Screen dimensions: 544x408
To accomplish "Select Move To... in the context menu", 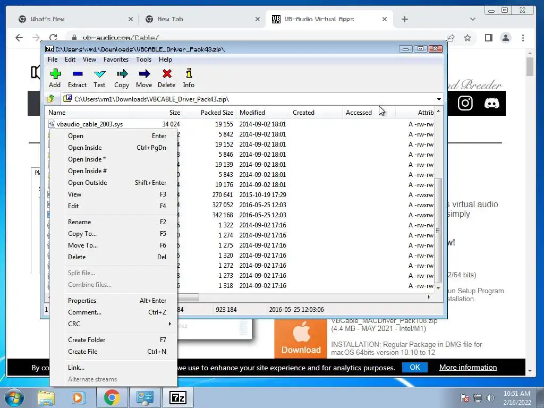I will coord(114,245).
